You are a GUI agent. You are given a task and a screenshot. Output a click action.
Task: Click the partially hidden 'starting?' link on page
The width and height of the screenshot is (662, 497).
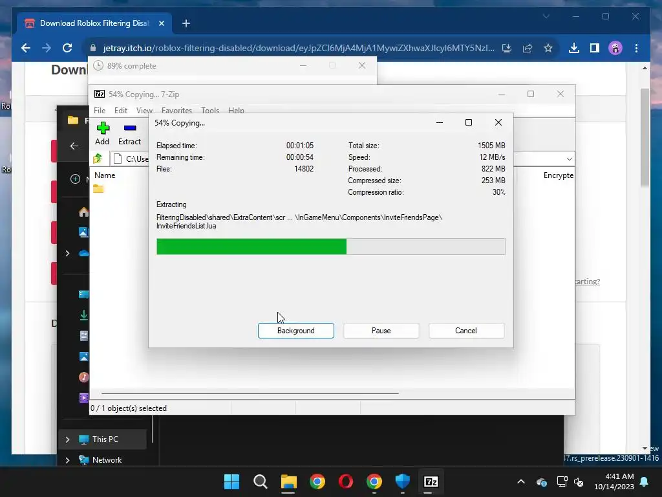coord(587,282)
